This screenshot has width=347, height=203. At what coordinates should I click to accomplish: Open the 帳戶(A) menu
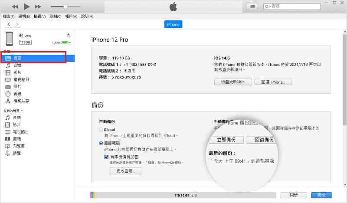[x=71, y=16]
